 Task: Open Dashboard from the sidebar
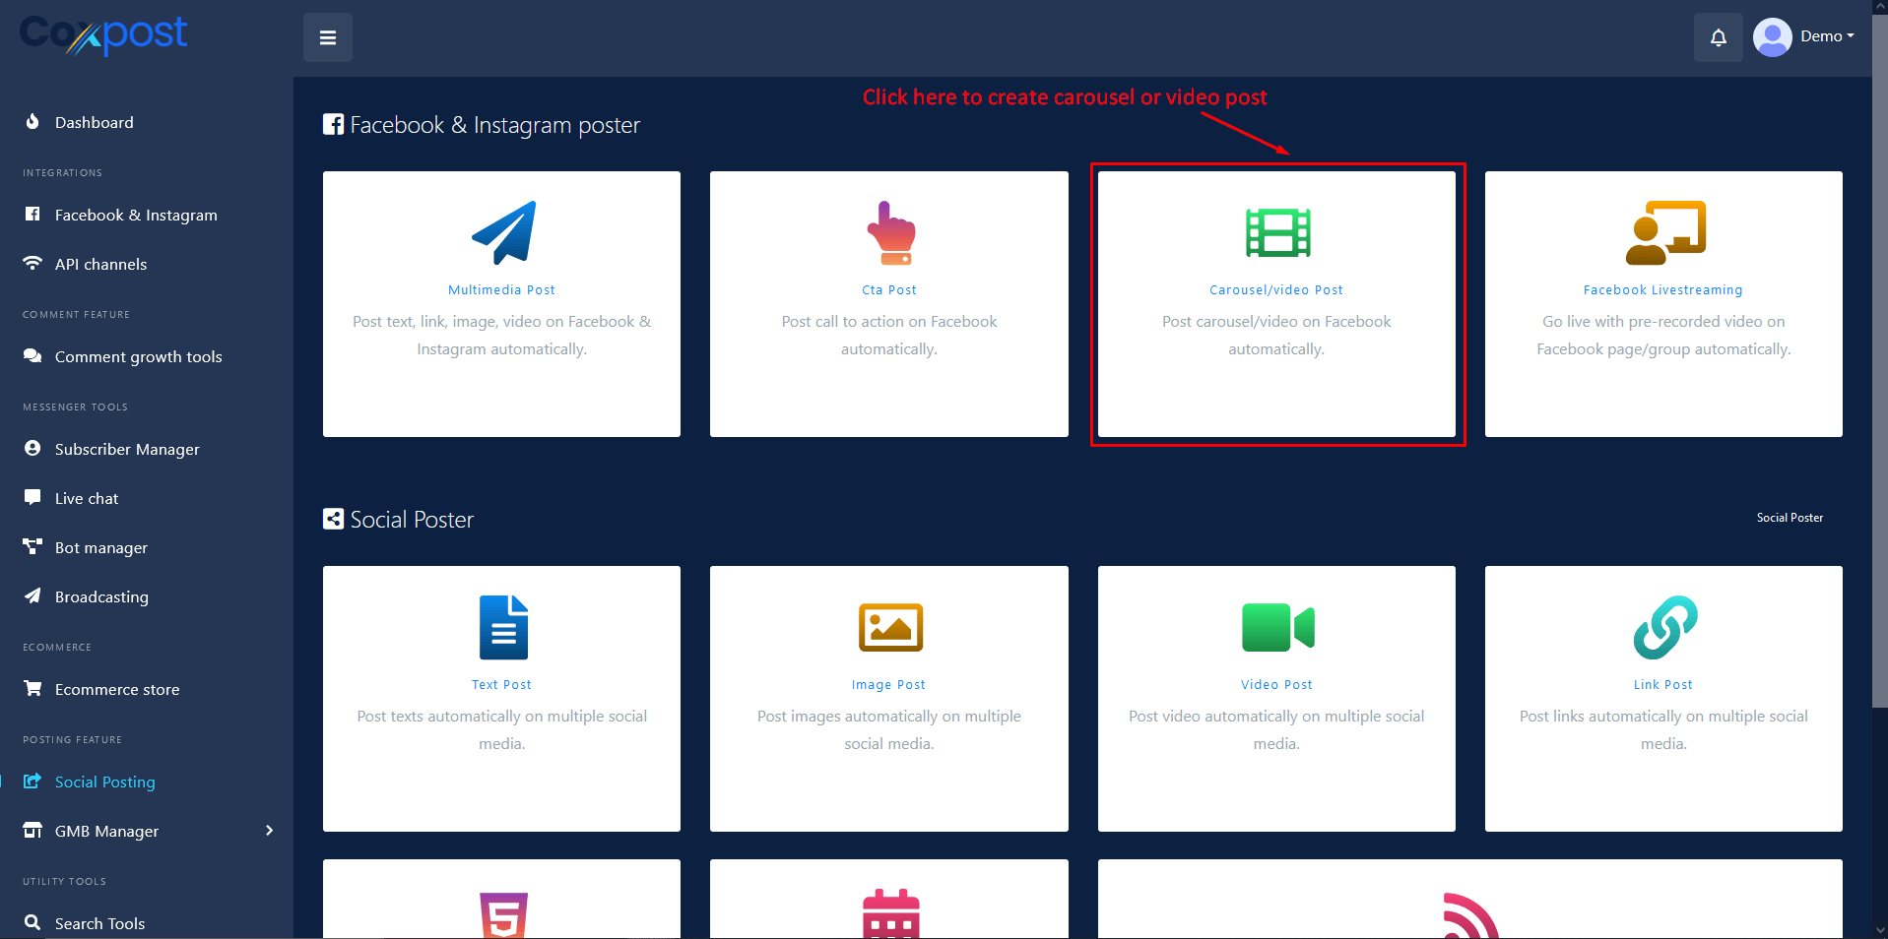tap(94, 122)
